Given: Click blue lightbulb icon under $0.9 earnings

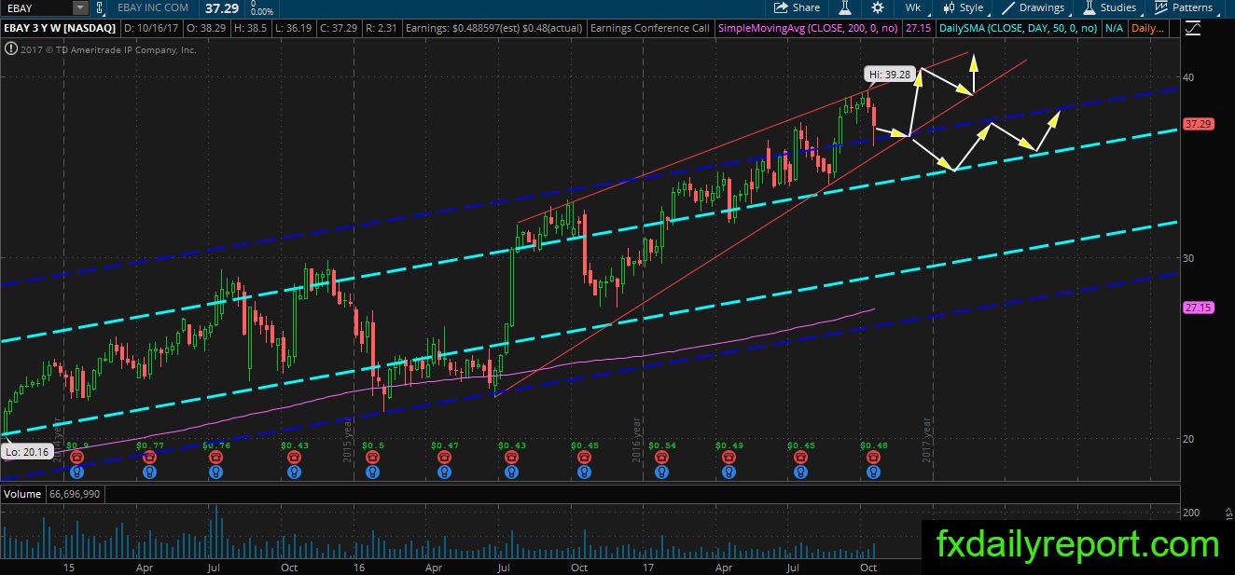Looking at the screenshot, I should point(76,472).
